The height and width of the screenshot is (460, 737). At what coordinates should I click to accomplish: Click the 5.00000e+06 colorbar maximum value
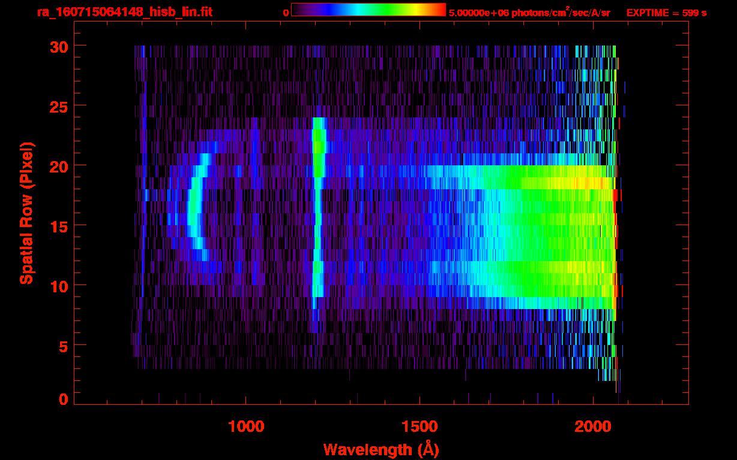click(x=477, y=13)
